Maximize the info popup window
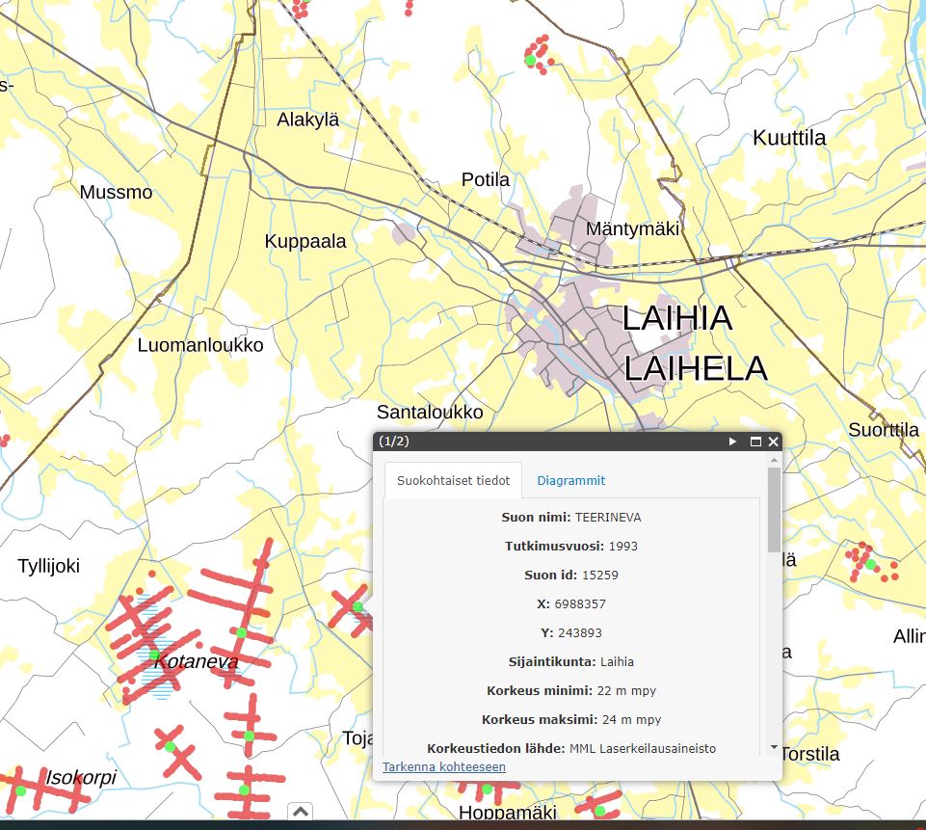Viewport: 926px width, 830px height. (x=755, y=442)
